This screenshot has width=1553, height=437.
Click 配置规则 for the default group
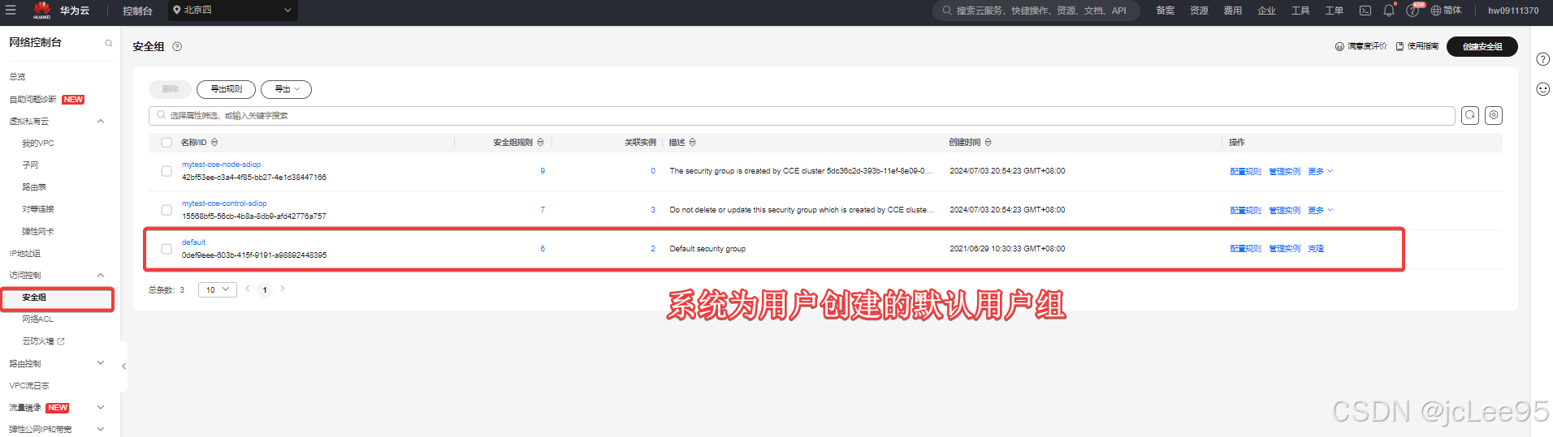click(x=1245, y=249)
